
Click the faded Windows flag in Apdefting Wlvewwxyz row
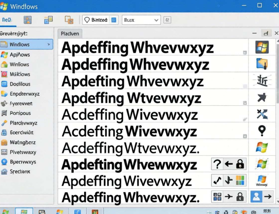(262, 164)
